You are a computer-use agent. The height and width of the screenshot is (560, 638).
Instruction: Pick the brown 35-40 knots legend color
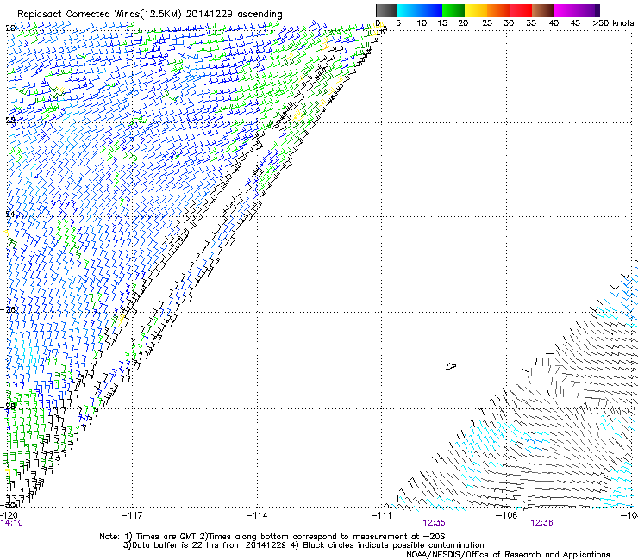[x=543, y=10]
